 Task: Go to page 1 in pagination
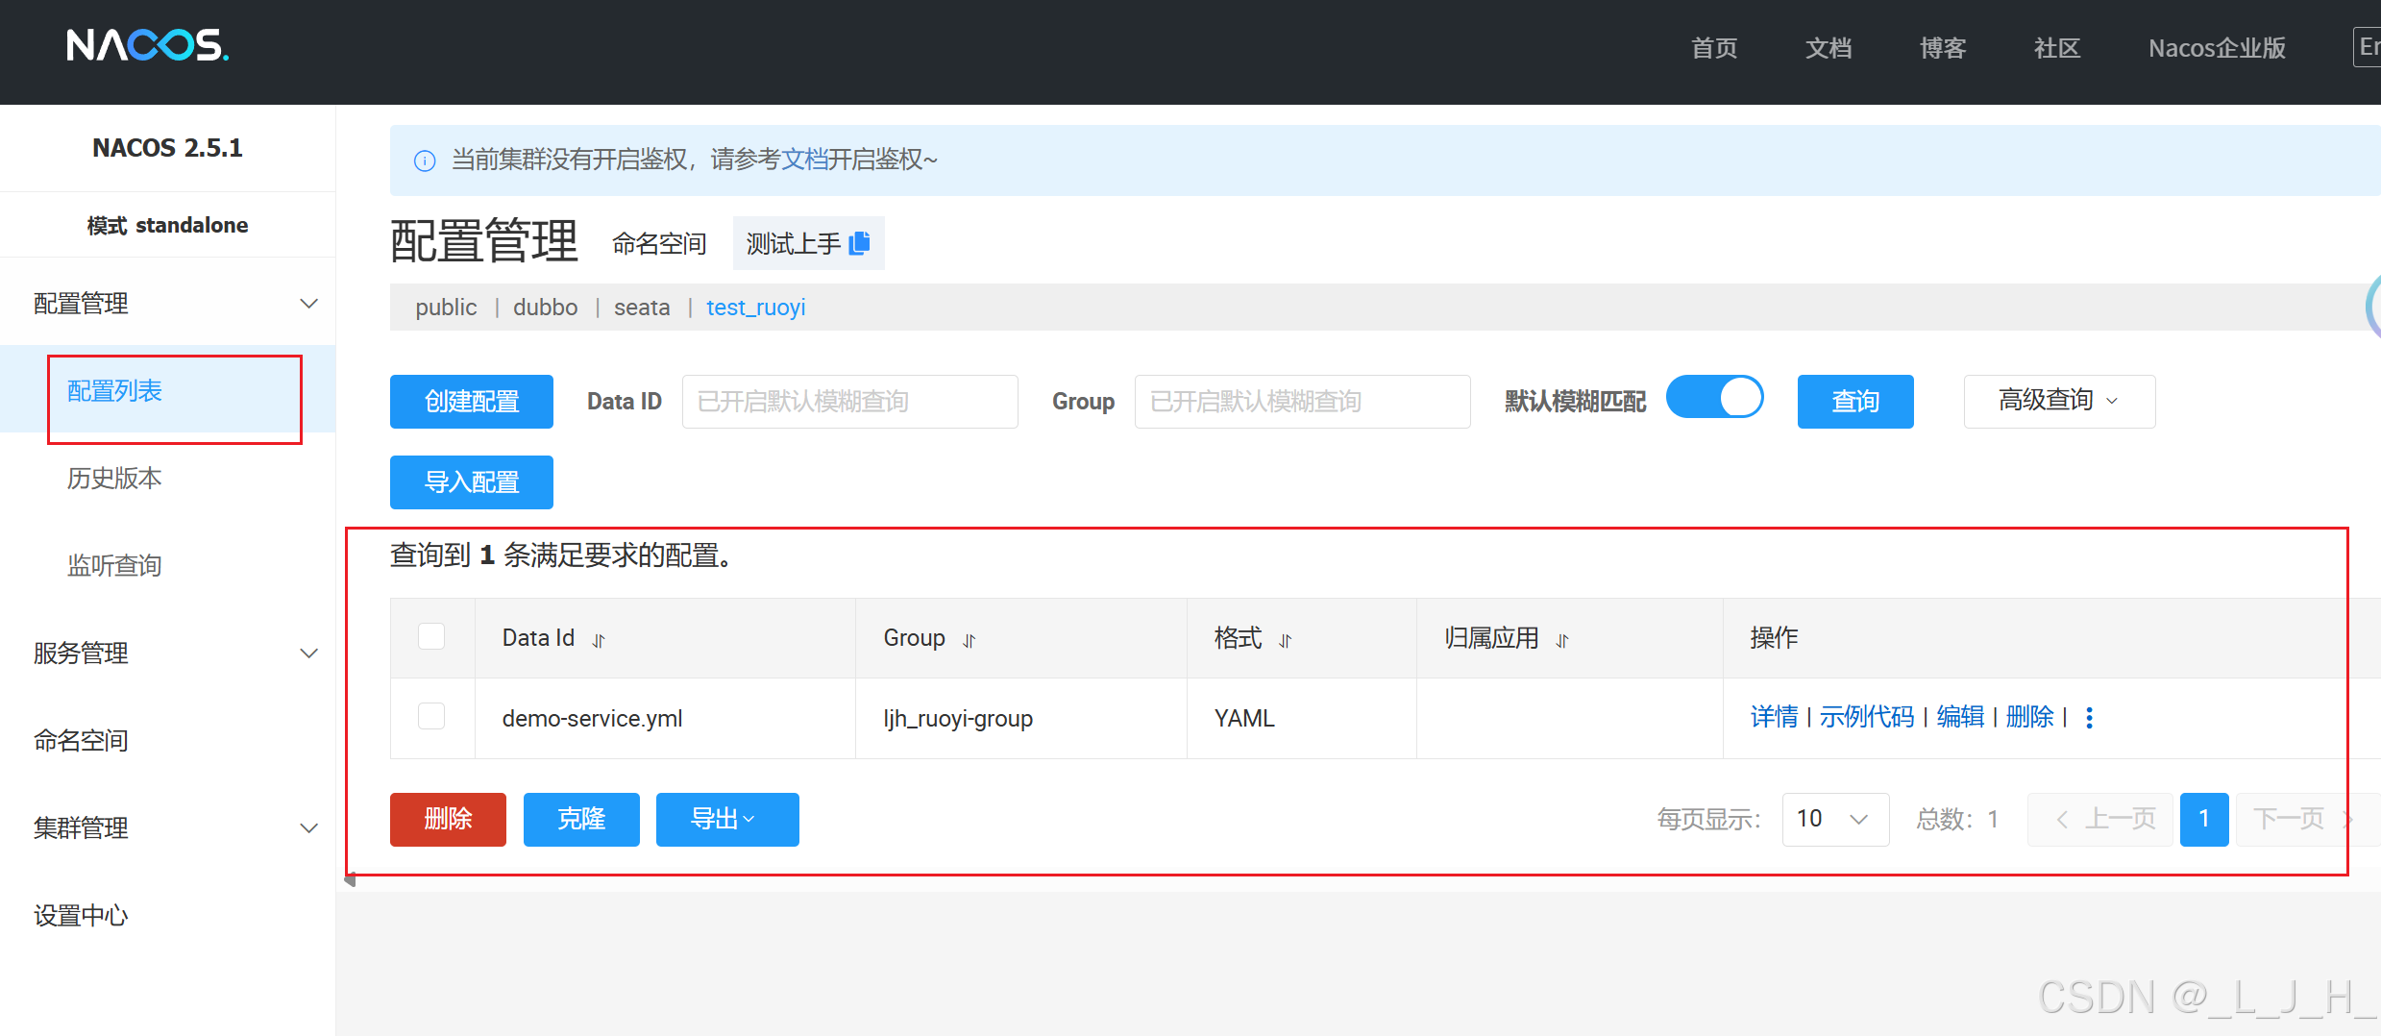tap(2204, 820)
